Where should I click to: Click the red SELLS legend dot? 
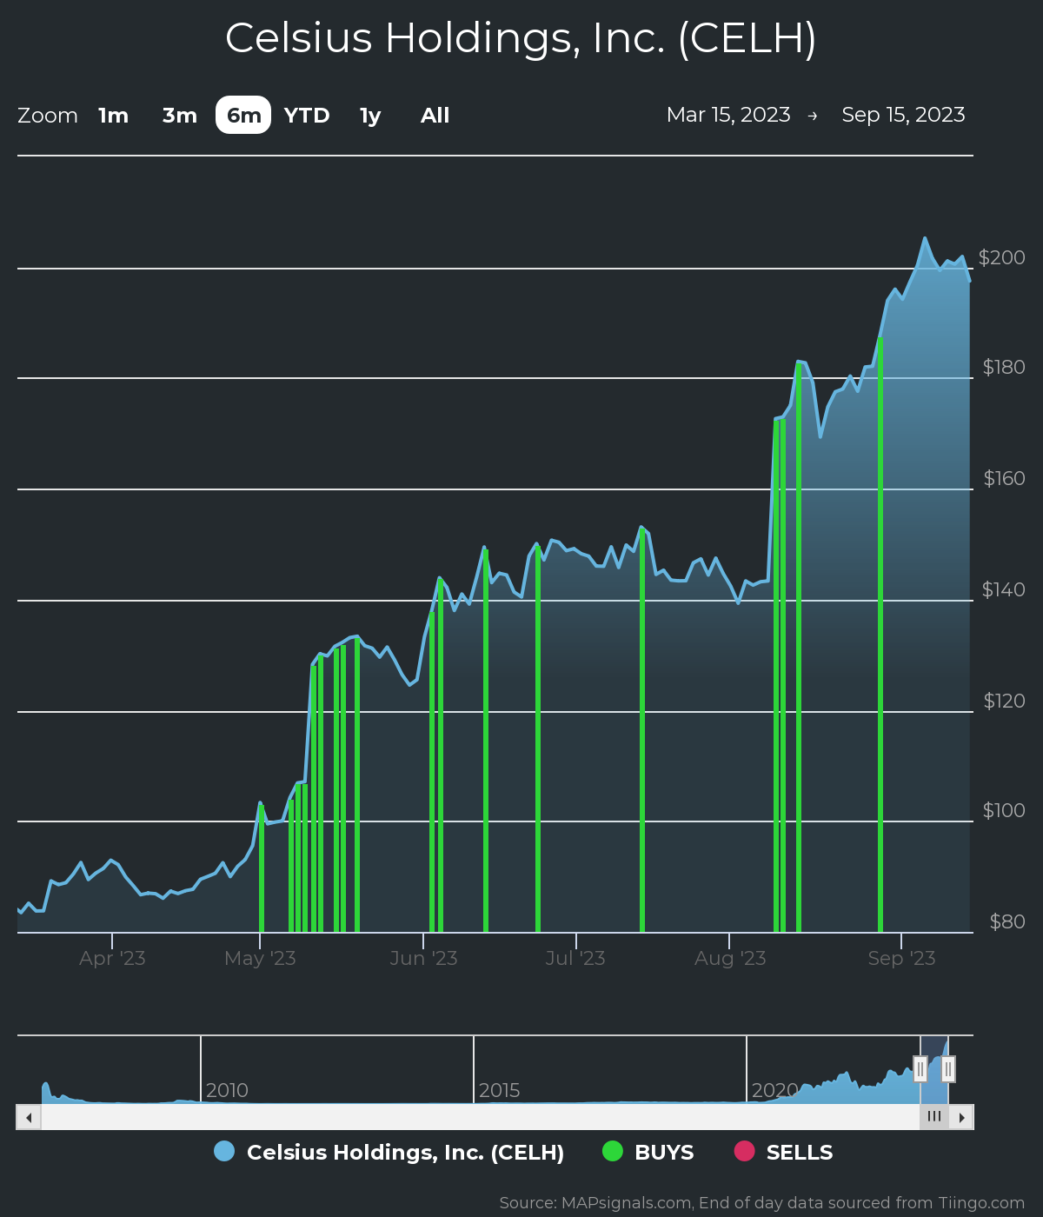pos(744,1151)
